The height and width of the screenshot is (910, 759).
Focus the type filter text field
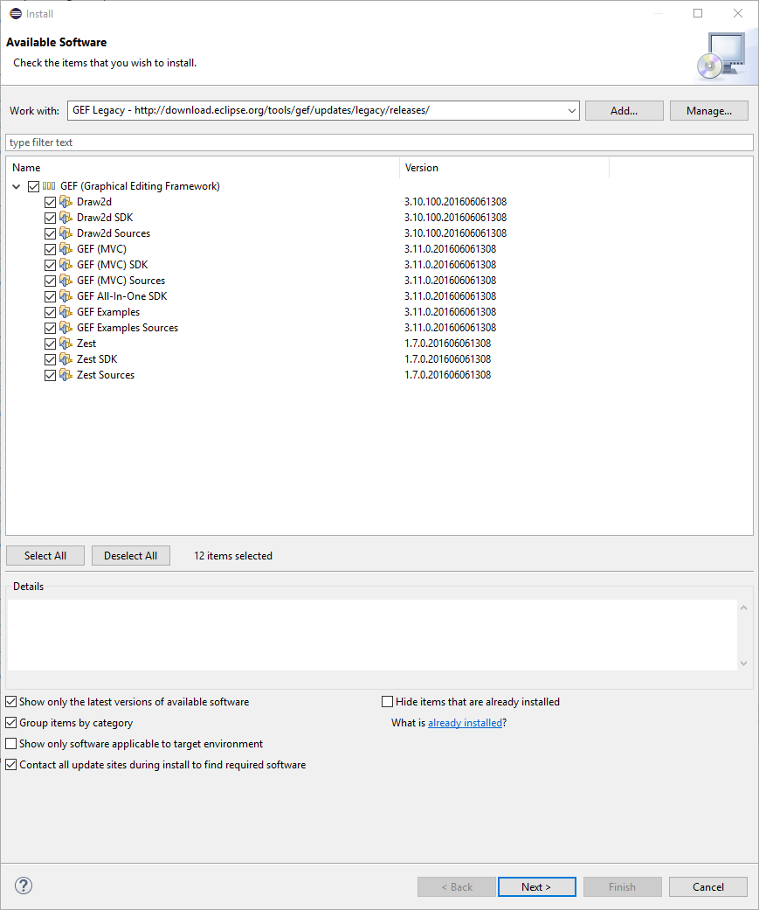tap(379, 142)
